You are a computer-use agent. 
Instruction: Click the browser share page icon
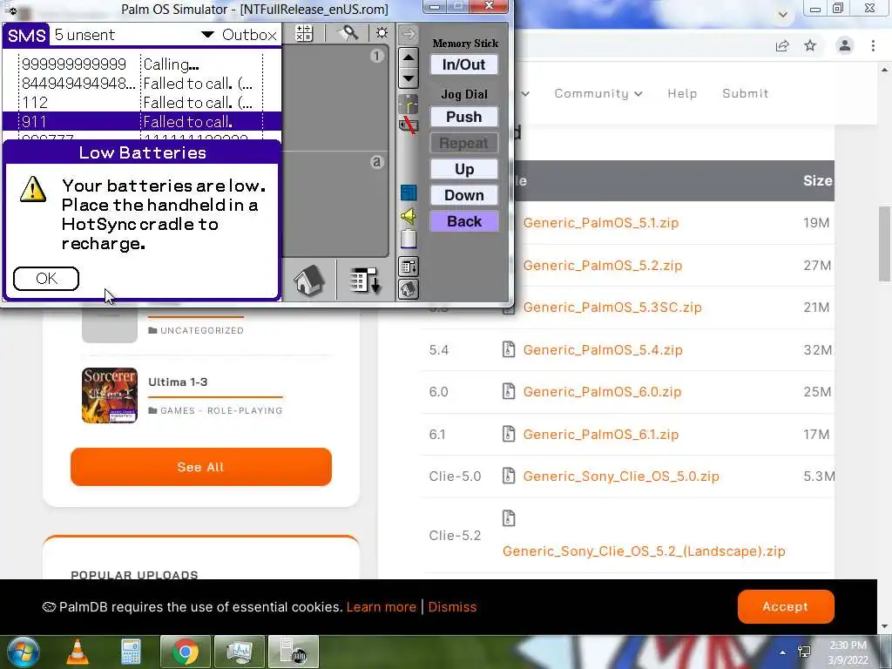click(x=782, y=45)
